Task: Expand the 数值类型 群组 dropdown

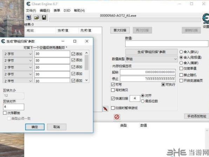Action: coord(151,59)
